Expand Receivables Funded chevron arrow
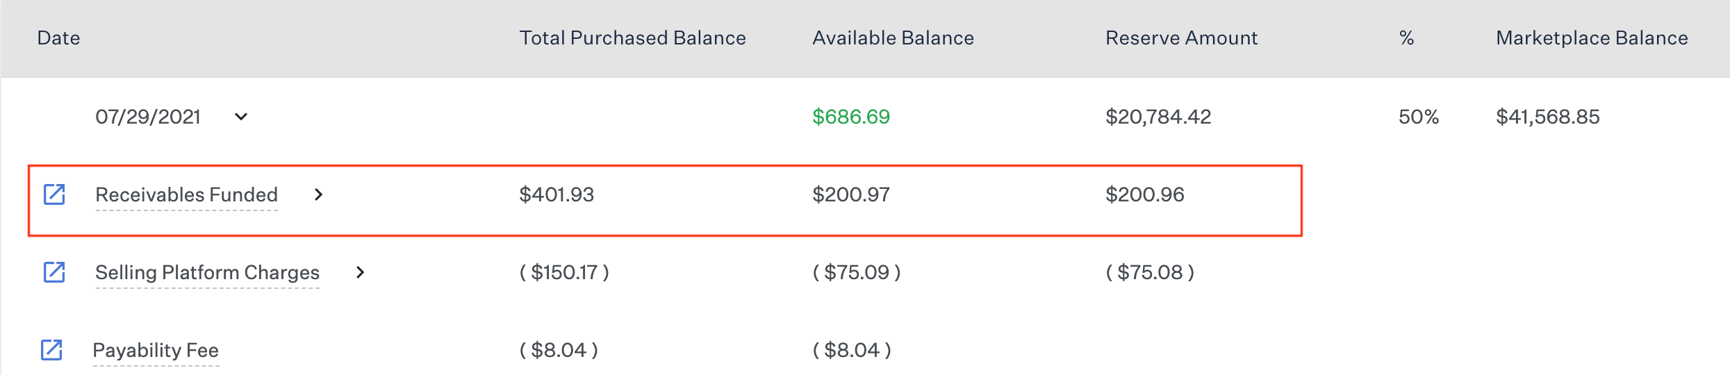 tap(318, 194)
